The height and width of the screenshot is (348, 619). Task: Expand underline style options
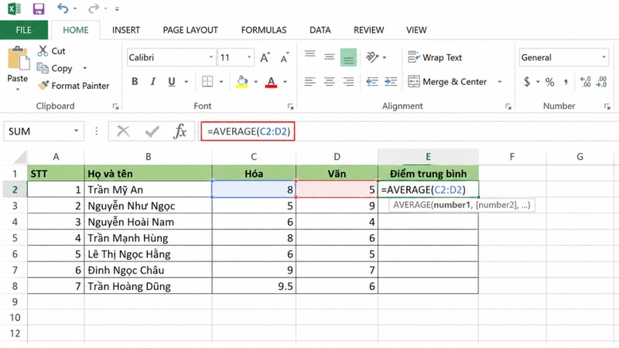click(186, 82)
